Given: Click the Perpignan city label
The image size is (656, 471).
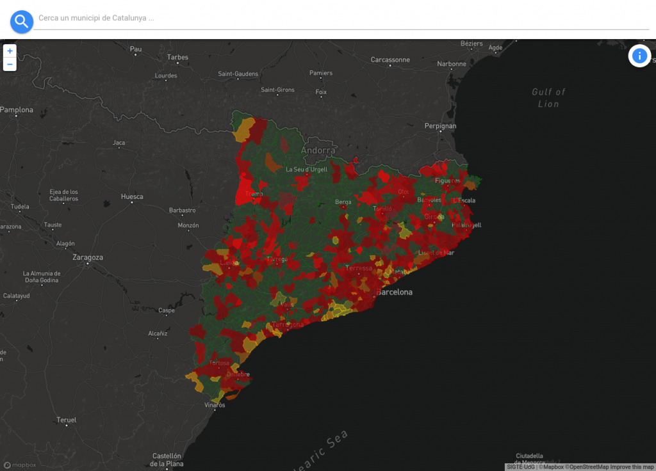Looking at the screenshot, I should coord(440,126).
